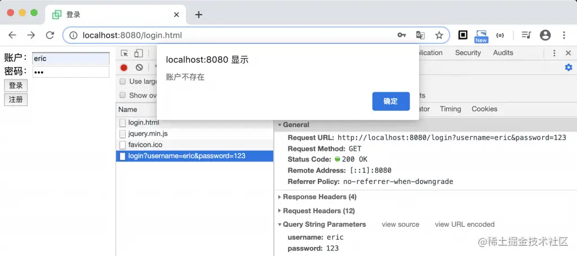Select the DevTools inspect element tool

[x=125, y=53]
